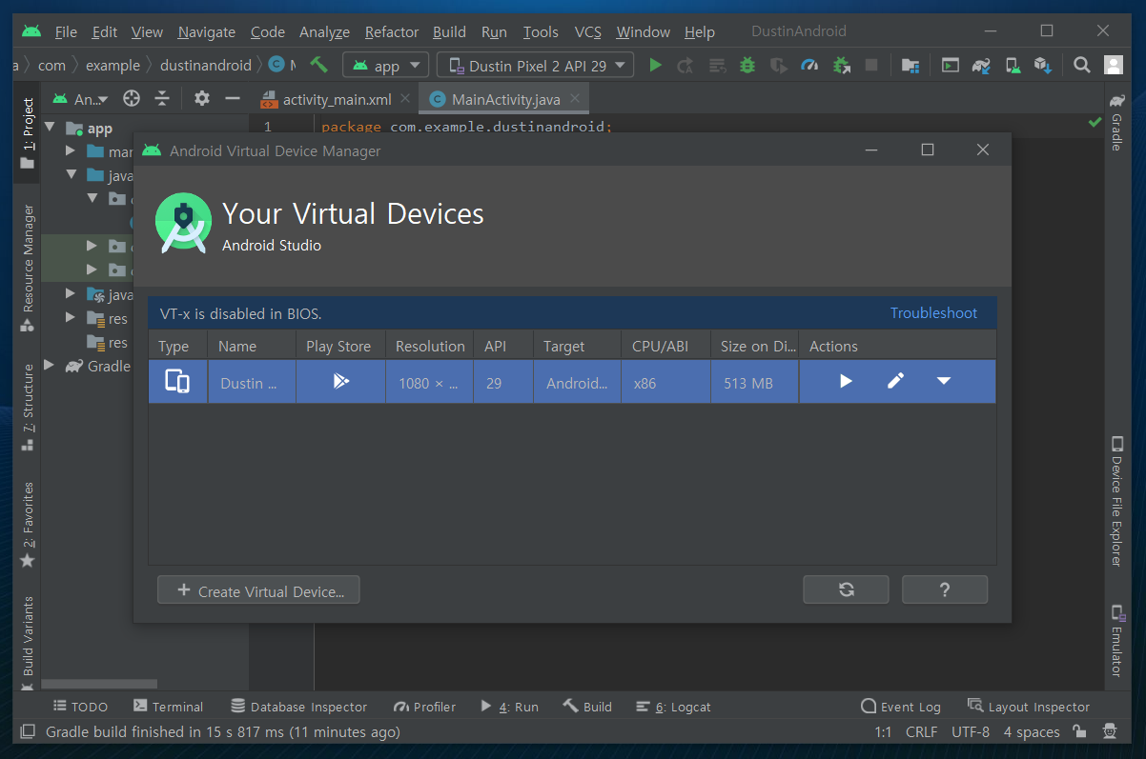The image size is (1146, 759).
Task: Collapse all icon in project panel
Action: tap(162, 98)
